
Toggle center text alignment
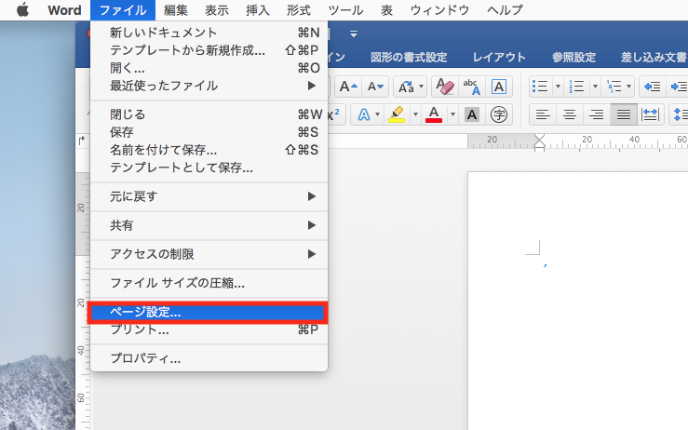(569, 114)
